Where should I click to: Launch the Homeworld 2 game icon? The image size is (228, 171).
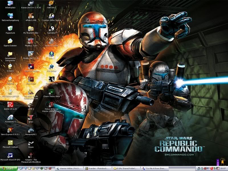[x=31, y=131]
